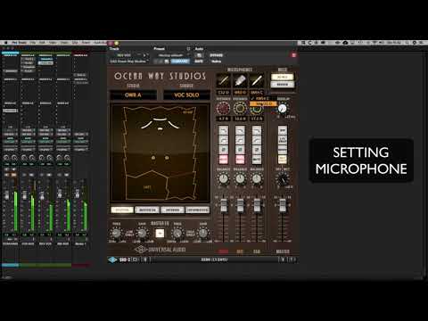The width and height of the screenshot is (428, 321).
Task: Click the Far mic level fader
Action: pos(257,204)
